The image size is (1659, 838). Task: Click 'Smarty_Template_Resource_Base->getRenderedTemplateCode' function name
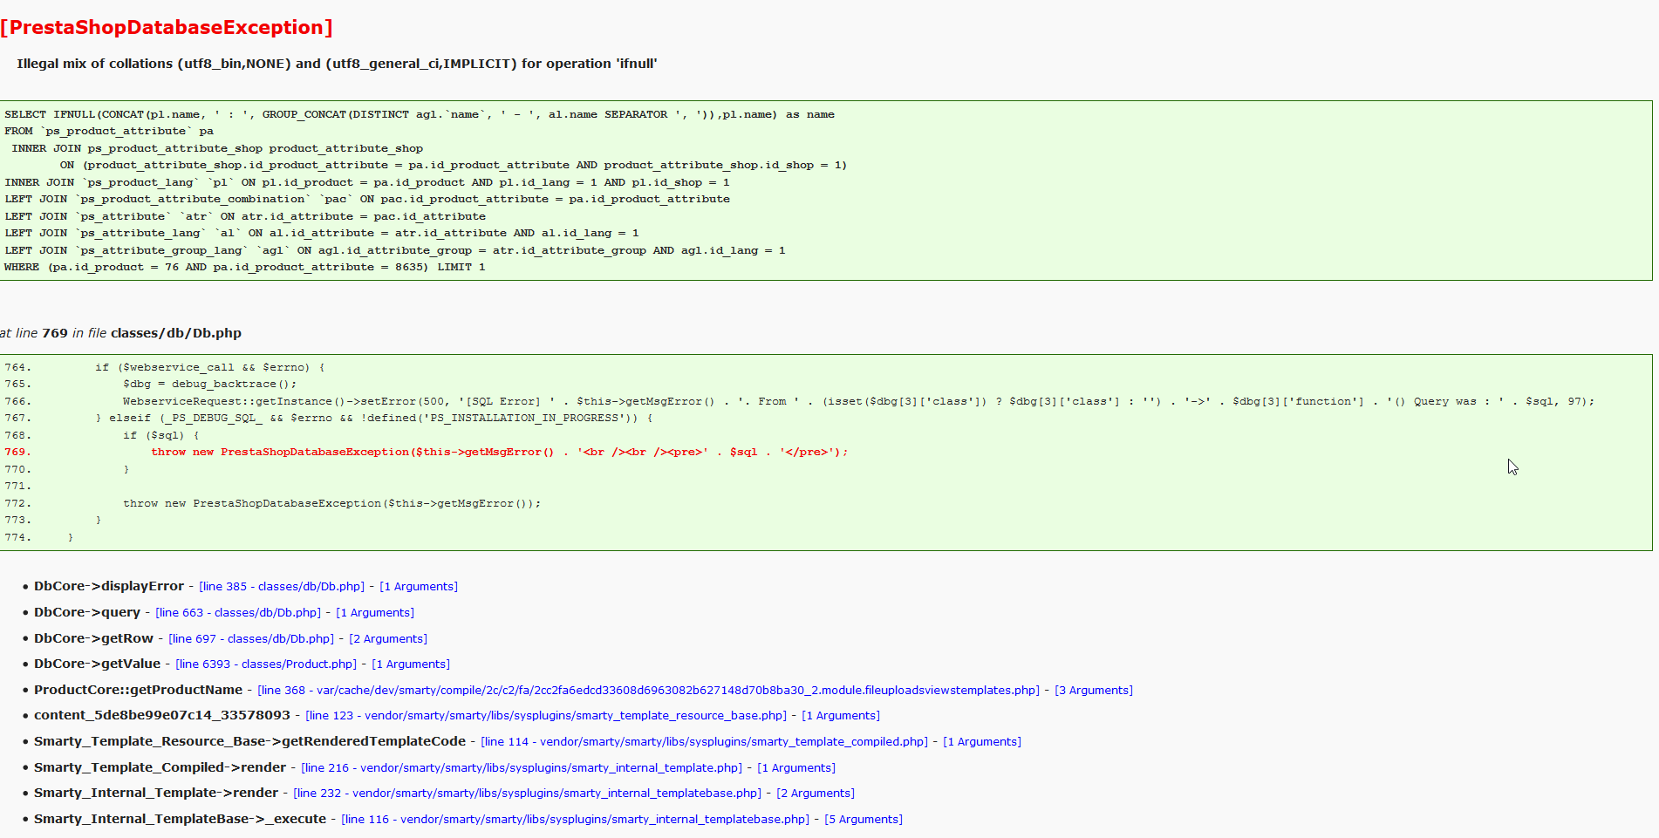pos(250,742)
